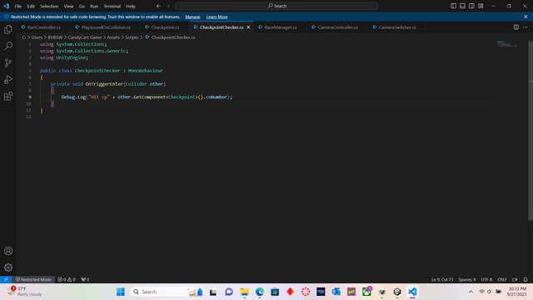Viewport: 533px width, 300px height.
Task: Change line ending via CRLF
Action: pyautogui.click(x=502, y=279)
